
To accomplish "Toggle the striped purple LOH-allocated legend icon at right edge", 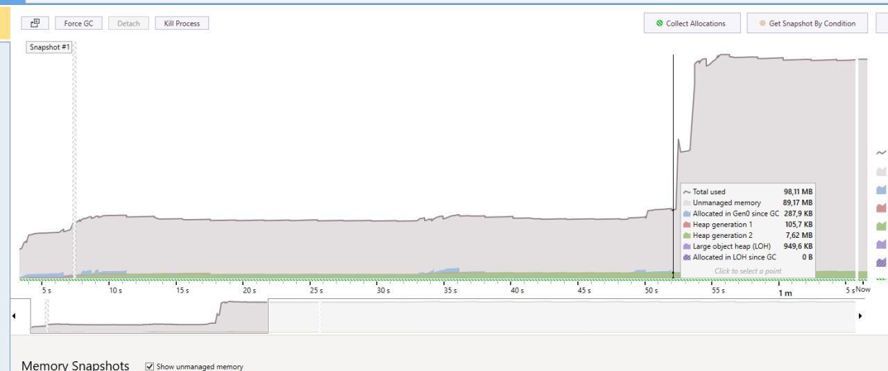I will point(882,262).
